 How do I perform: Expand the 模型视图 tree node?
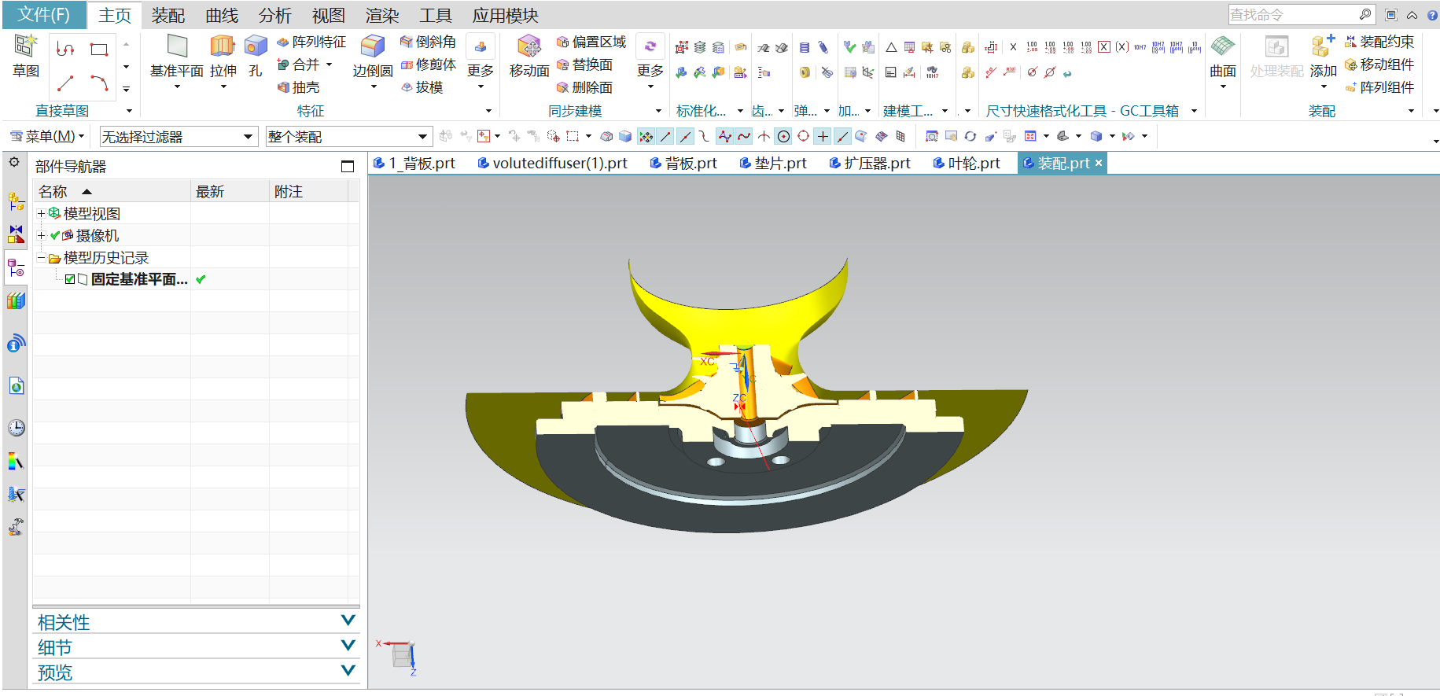click(x=42, y=213)
